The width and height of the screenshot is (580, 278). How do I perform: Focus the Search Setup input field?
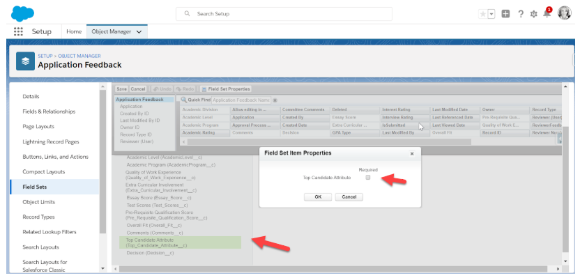click(x=284, y=14)
